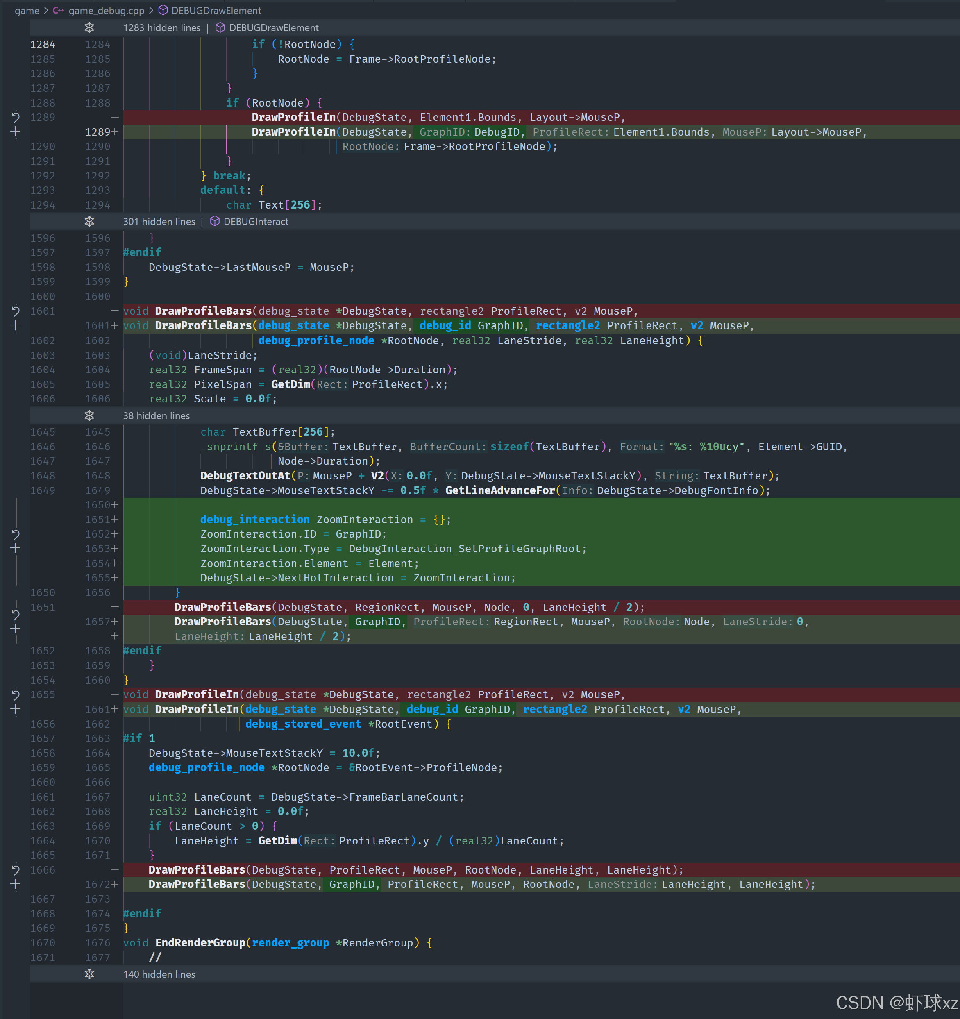Unfold the 140 hidden lines at bottom
This screenshot has height=1019, width=960.
89,974
